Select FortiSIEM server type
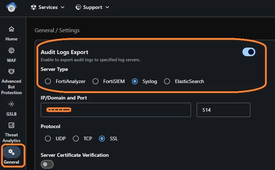This screenshot has height=170, width=275. [x=95, y=81]
